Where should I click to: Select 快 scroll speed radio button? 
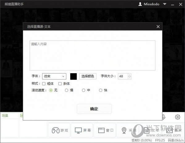pyautogui.click(x=100, y=90)
